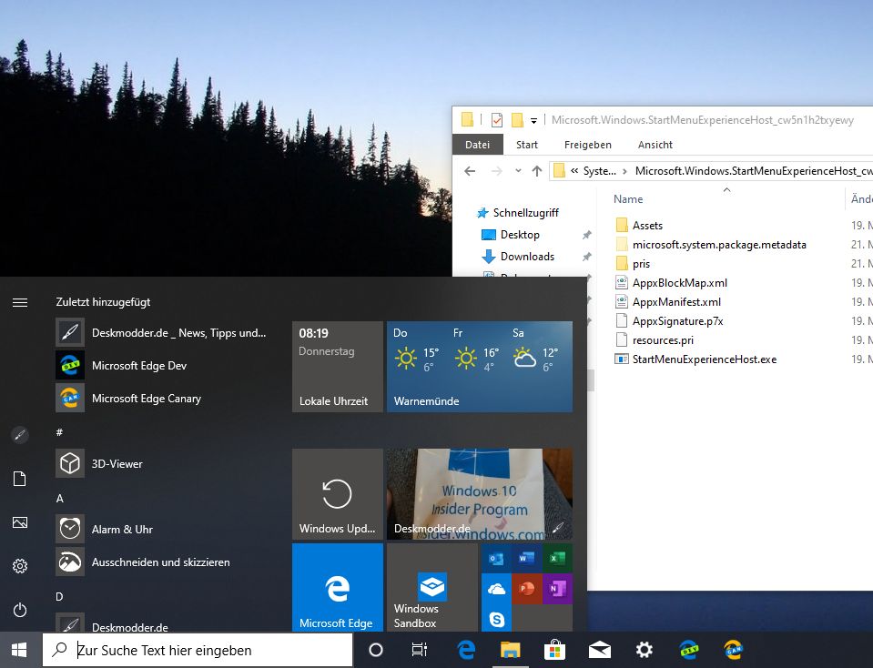The image size is (873, 668).
Task: Jump to the D letter group header
Action: 59,597
